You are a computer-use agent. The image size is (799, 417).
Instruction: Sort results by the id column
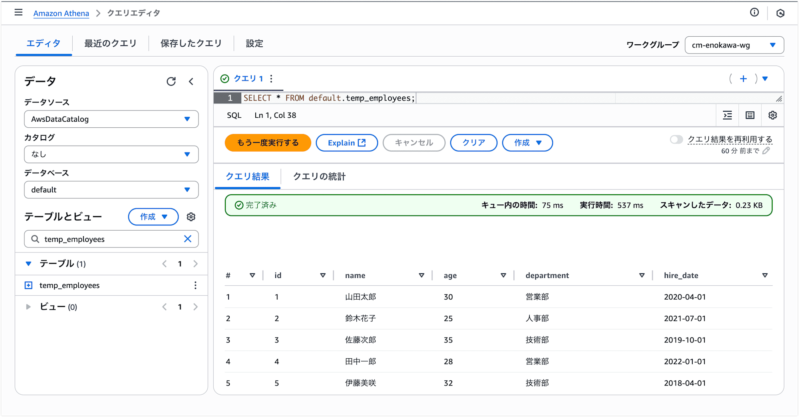coord(323,275)
